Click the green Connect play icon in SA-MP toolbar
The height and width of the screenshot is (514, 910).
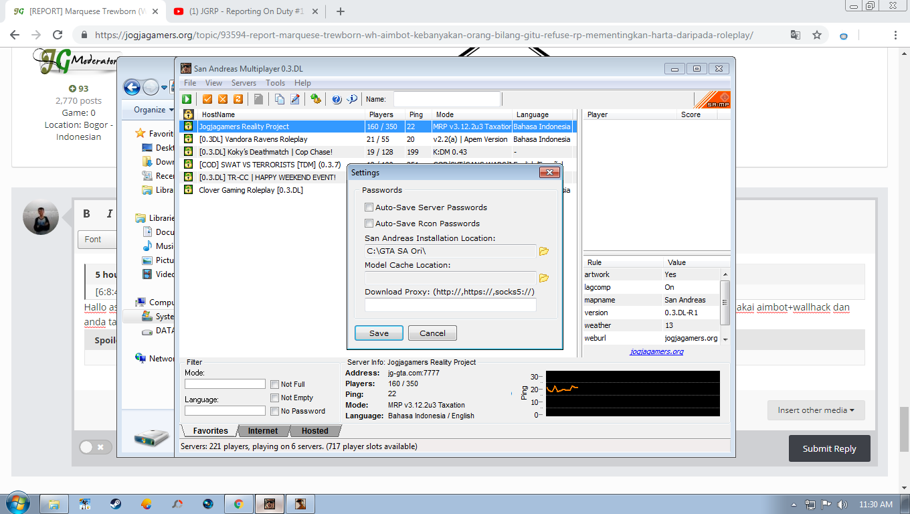tap(187, 99)
